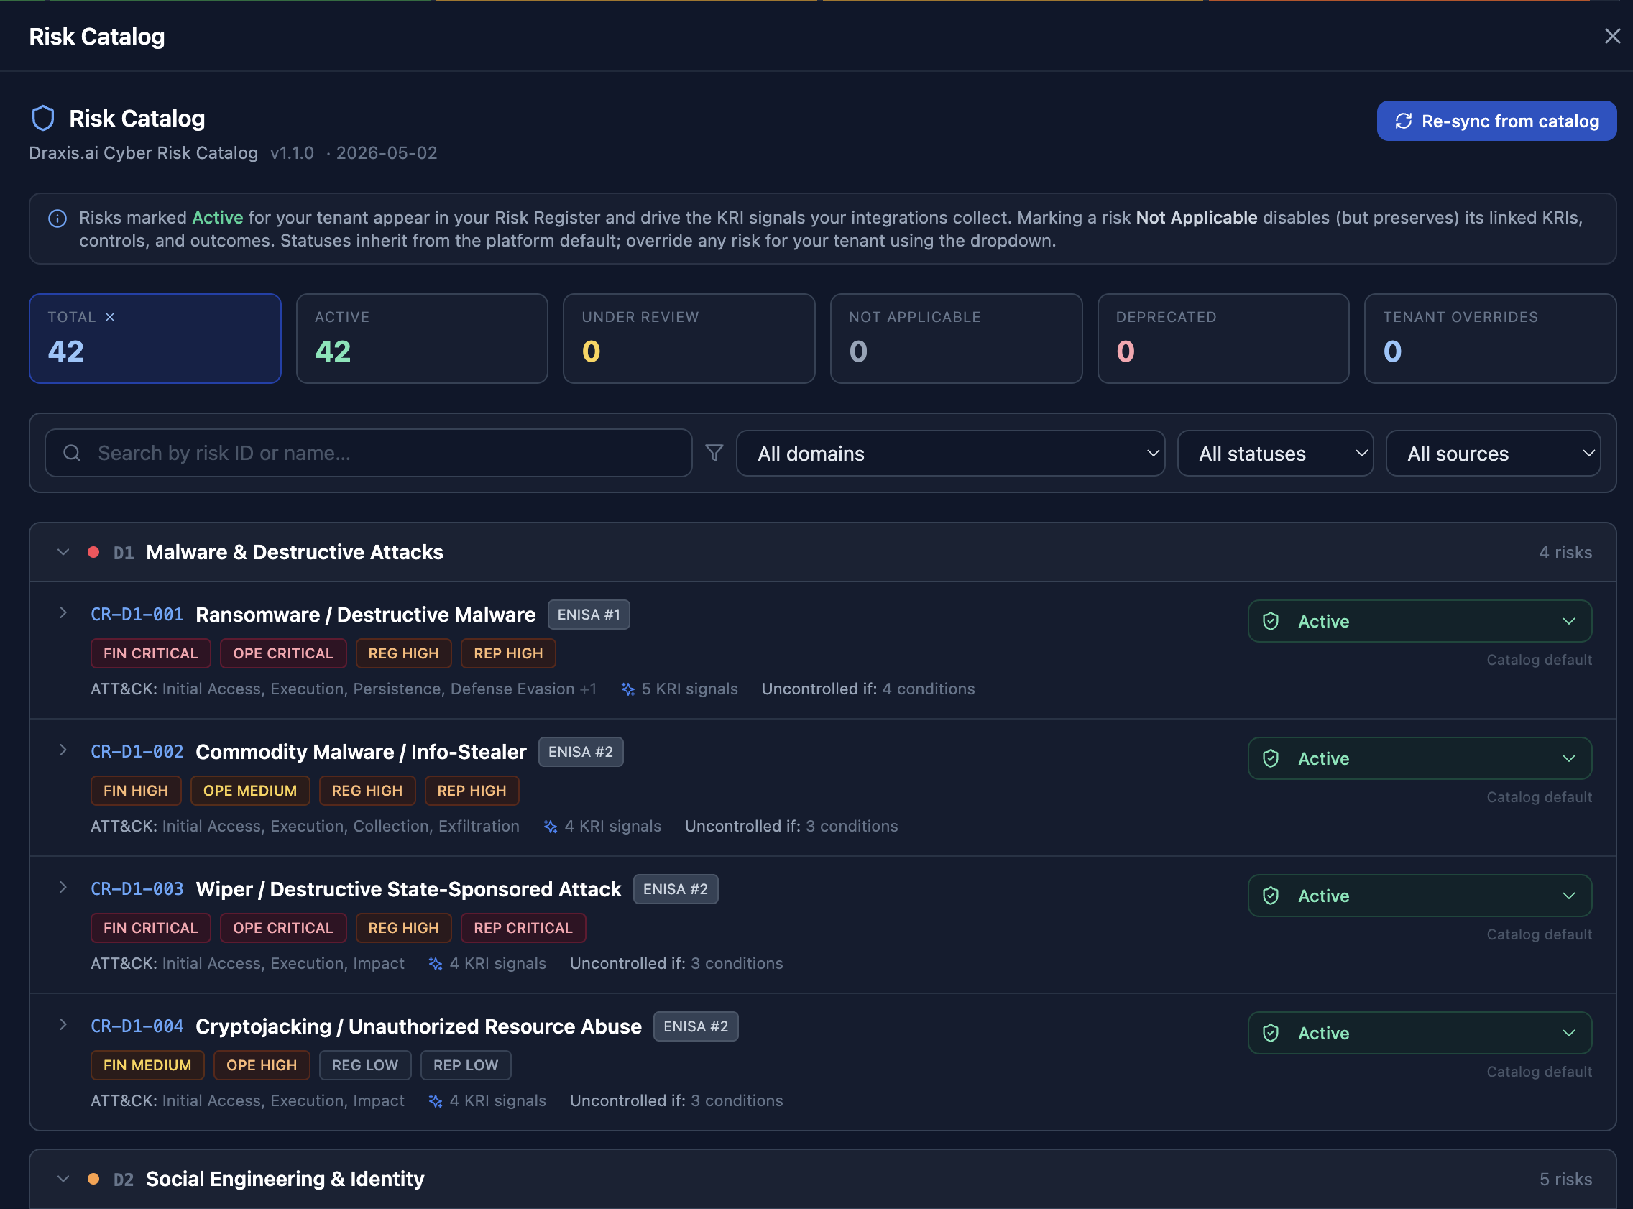
Task: Select the NOT APPLICABLE stat card
Action: click(956, 338)
